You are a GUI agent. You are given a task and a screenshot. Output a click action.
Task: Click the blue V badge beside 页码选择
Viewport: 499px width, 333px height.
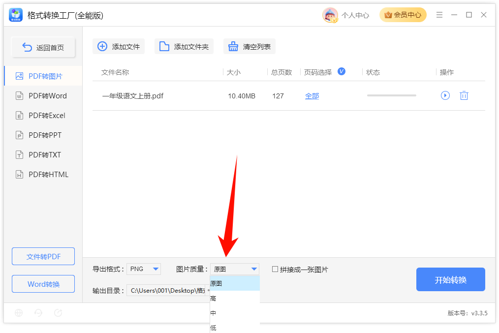click(342, 71)
